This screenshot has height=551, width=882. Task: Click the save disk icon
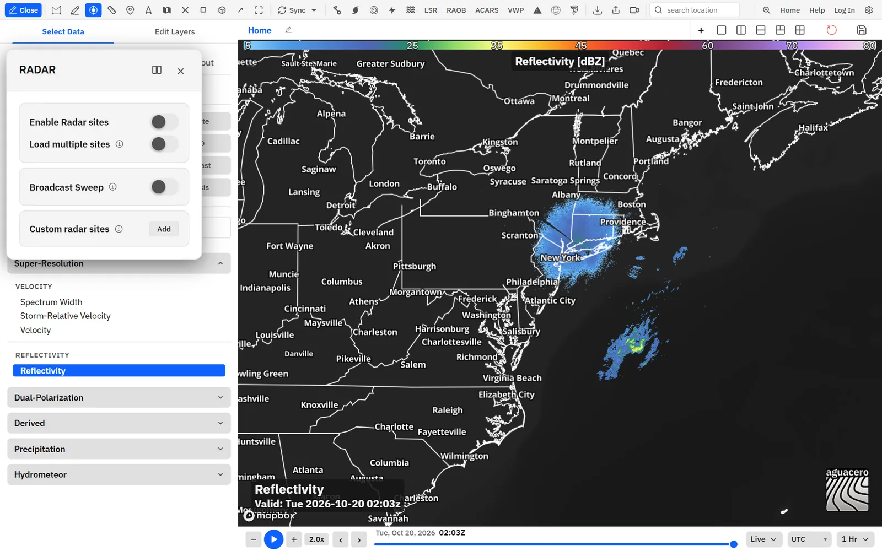pyautogui.click(x=862, y=30)
